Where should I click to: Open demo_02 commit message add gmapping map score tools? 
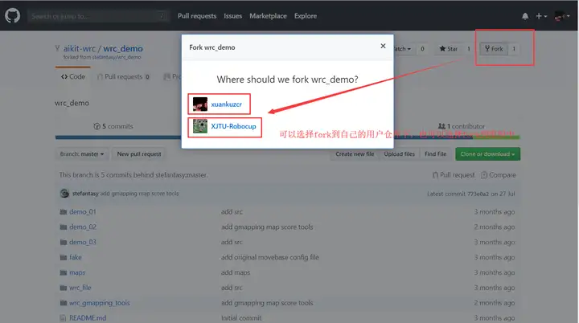click(267, 227)
